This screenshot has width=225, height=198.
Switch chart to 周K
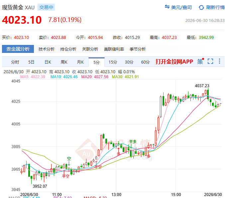[x=64, y=62]
